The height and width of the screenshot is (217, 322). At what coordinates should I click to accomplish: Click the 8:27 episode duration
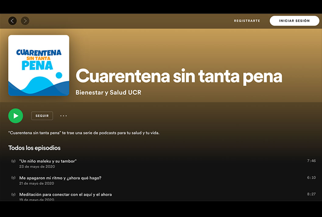pyautogui.click(x=311, y=194)
